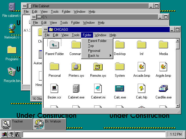The height and width of the screenshot is (139, 186).
Task: Open the Personal folder icon
Action: pos(54,66)
